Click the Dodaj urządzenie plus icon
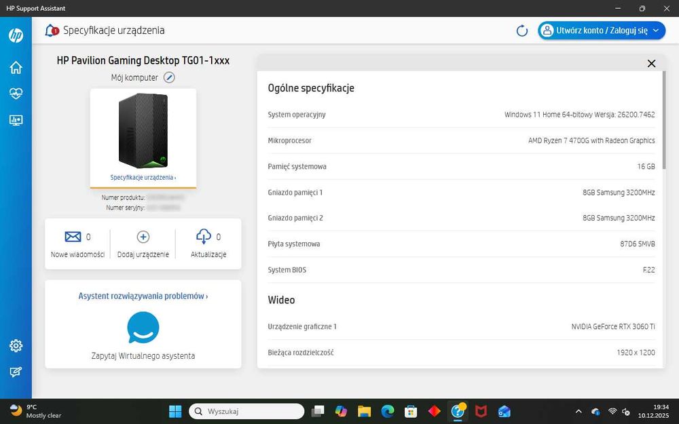 (143, 237)
